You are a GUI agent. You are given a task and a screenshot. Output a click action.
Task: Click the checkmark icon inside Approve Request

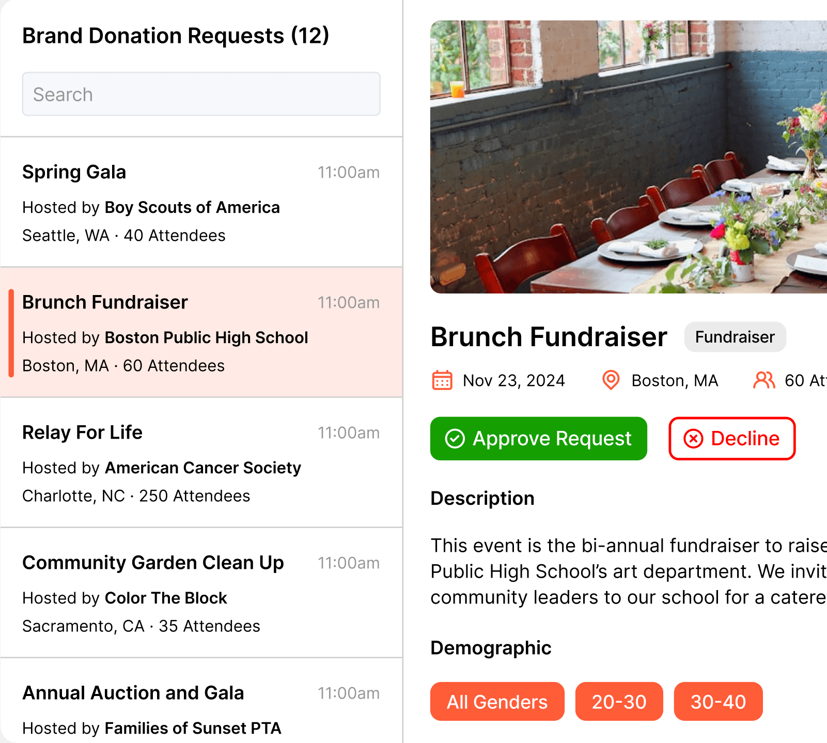click(454, 439)
